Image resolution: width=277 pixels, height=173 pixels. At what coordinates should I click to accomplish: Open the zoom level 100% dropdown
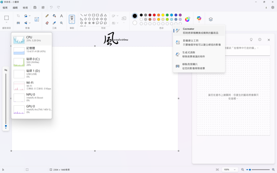pos(229,170)
